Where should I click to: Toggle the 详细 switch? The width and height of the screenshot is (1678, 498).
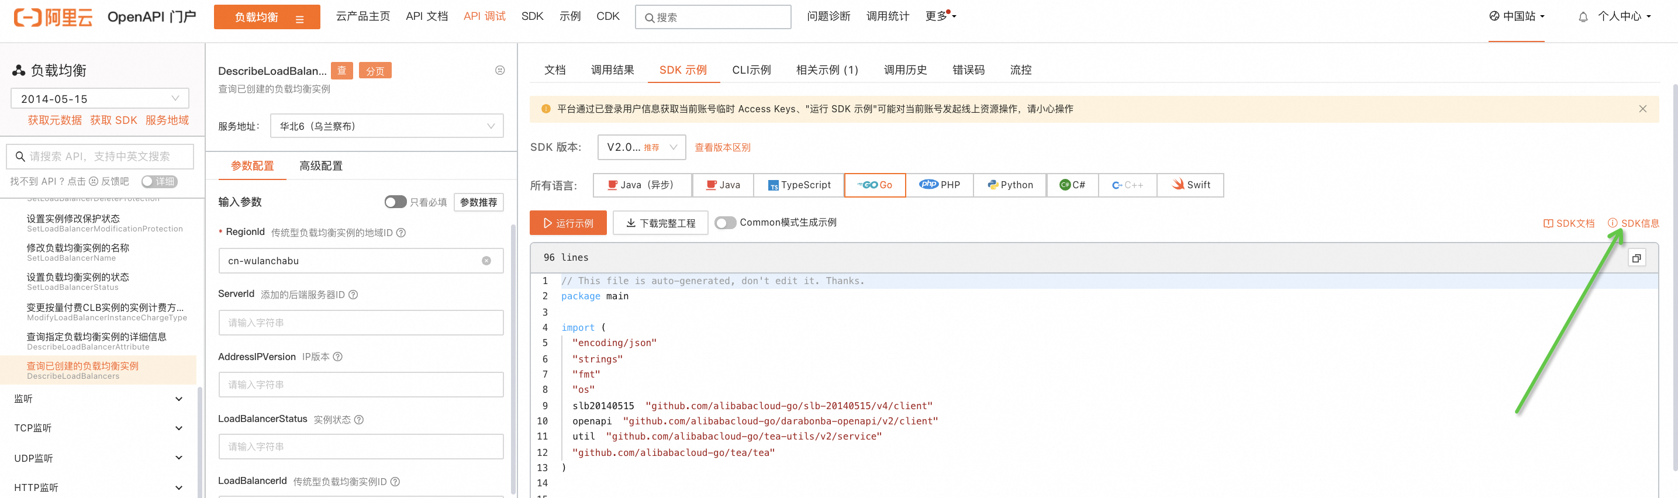160,182
